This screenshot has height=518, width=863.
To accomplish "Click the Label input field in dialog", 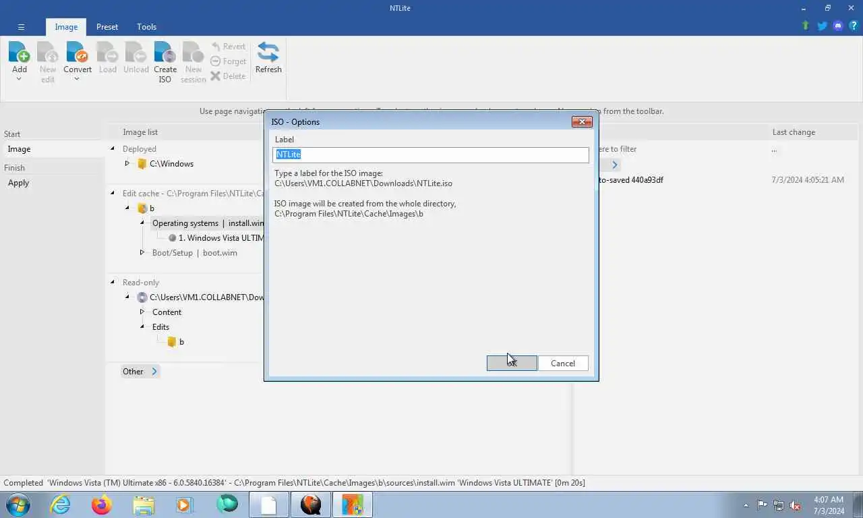I will pyautogui.click(x=431, y=154).
